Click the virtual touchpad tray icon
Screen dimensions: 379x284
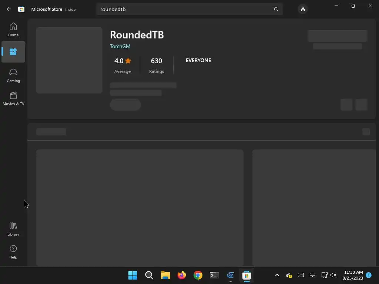coord(312,275)
